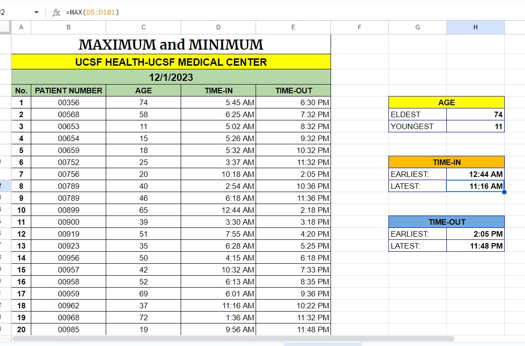Viewport: 525px width, 346px height.
Task: Select column E header
Action: pyautogui.click(x=293, y=27)
